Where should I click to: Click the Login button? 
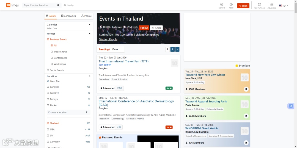coord(243,6)
